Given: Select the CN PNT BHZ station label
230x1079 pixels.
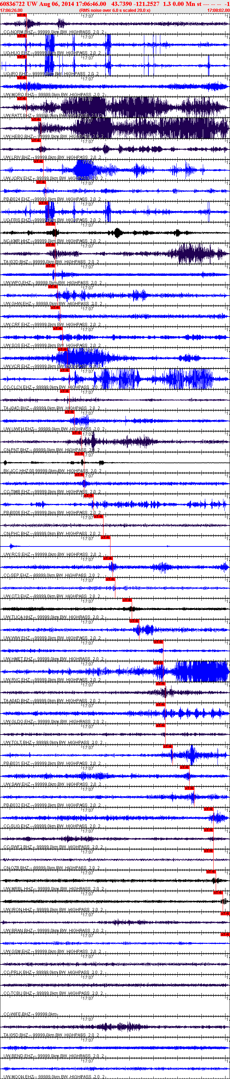Looking at the screenshot, I should click(52, 451).
